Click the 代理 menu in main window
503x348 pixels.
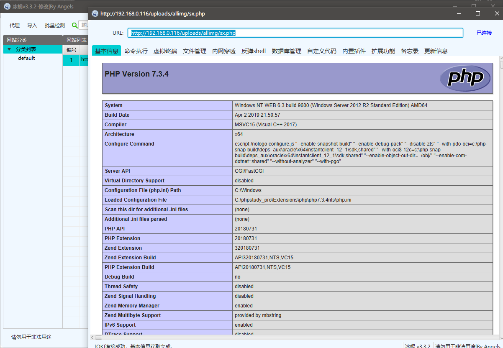click(x=15, y=26)
